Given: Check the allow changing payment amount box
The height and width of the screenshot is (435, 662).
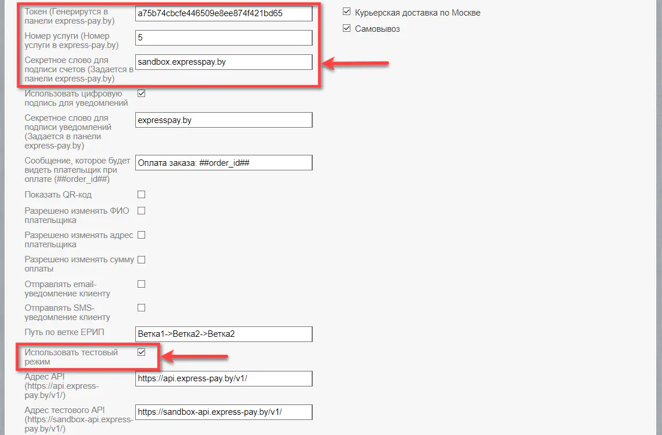Looking at the screenshot, I should coord(141,259).
